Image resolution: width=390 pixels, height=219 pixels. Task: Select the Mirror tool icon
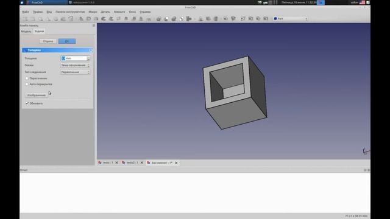tap(96, 19)
